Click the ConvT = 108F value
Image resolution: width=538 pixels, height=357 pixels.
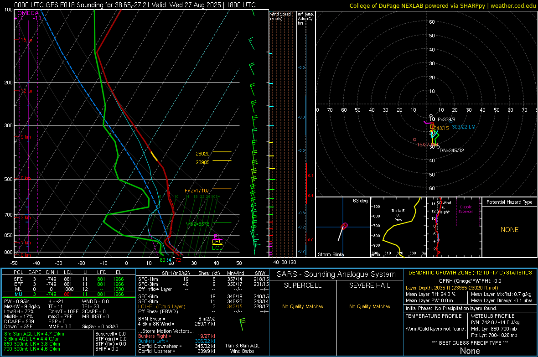coord(63,311)
